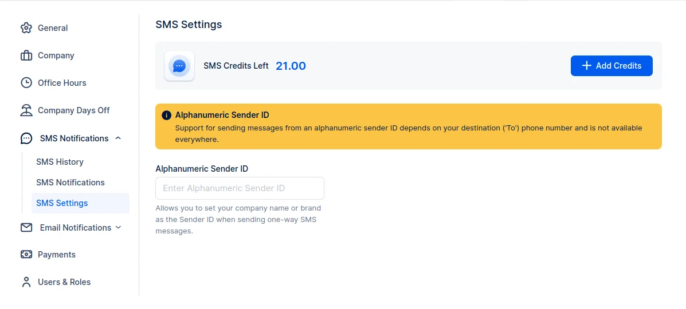The width and height of the screenshot is (686, 309).
Task: Click the plus icon on Add Credits
Action: coord(586,66)
